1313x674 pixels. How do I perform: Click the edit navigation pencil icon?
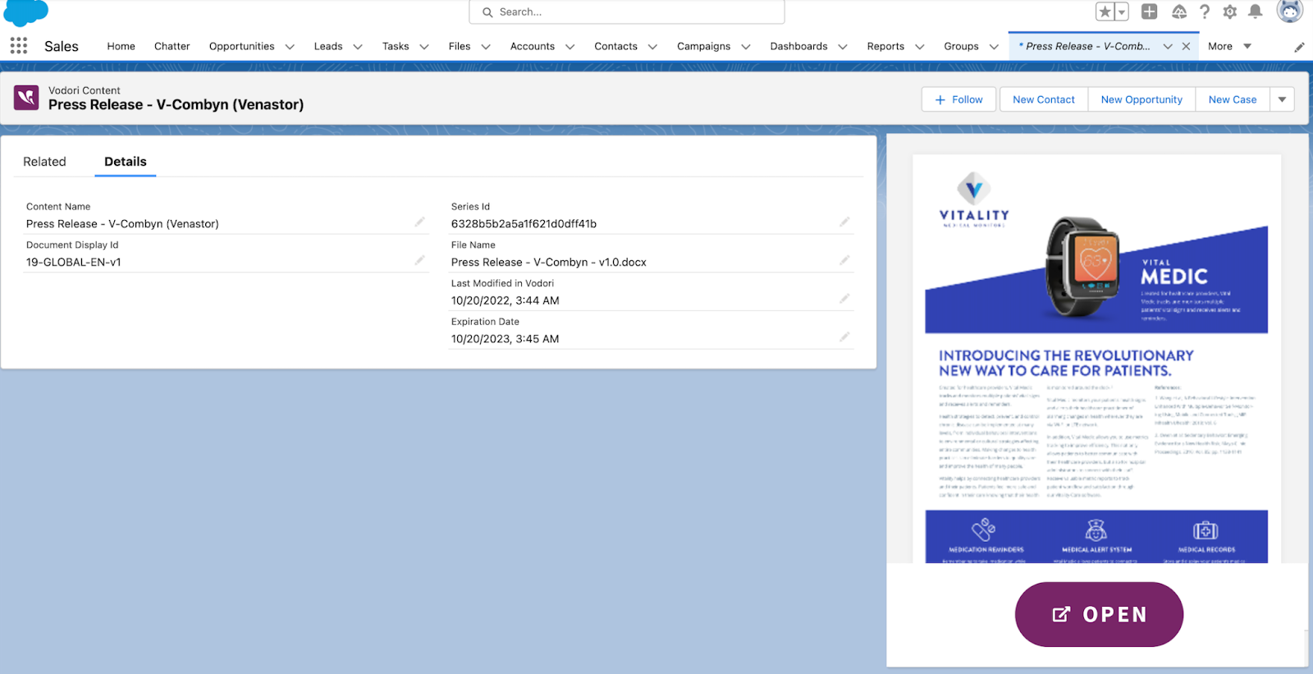1299,47
